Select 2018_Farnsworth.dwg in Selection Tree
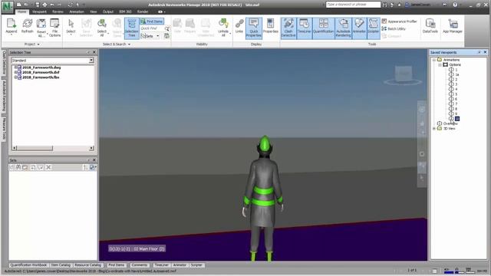 point(41,67)
